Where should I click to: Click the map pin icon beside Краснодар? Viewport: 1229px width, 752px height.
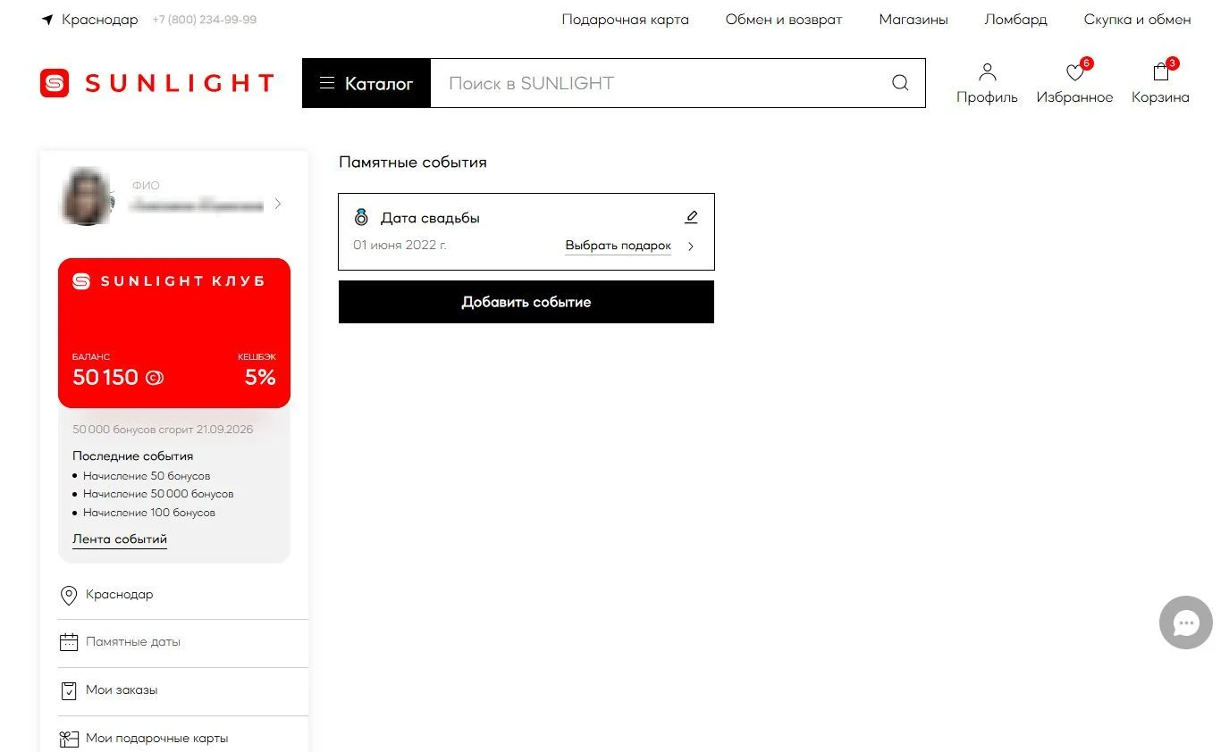(x=68, y=595)
